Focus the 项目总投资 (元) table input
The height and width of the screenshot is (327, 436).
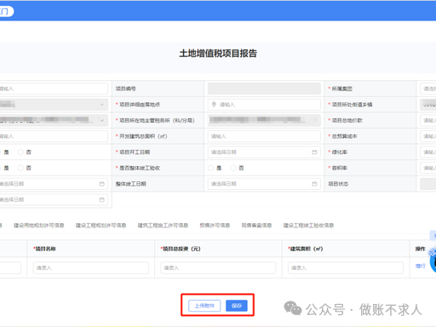218,267
